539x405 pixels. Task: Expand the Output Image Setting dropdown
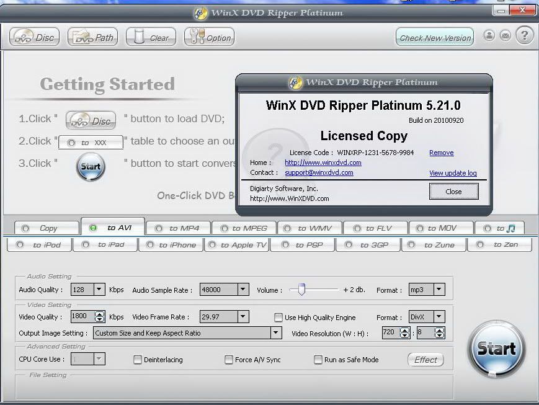[x=275, y=333]
